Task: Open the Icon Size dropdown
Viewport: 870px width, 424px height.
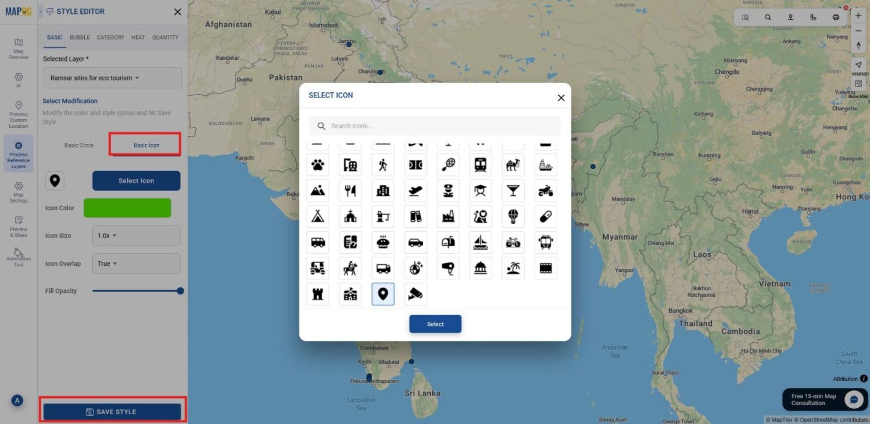Action: click(135, 235)
